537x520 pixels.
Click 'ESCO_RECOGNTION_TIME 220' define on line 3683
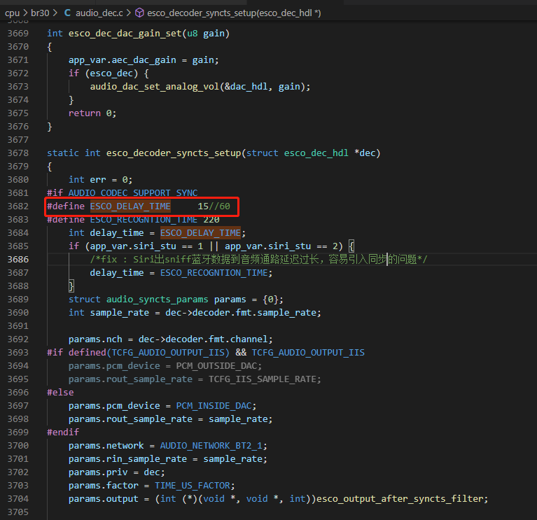click(x=155, y=220)
